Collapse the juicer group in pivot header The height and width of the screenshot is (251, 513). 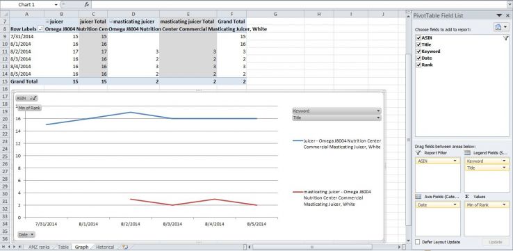point(47,22)
